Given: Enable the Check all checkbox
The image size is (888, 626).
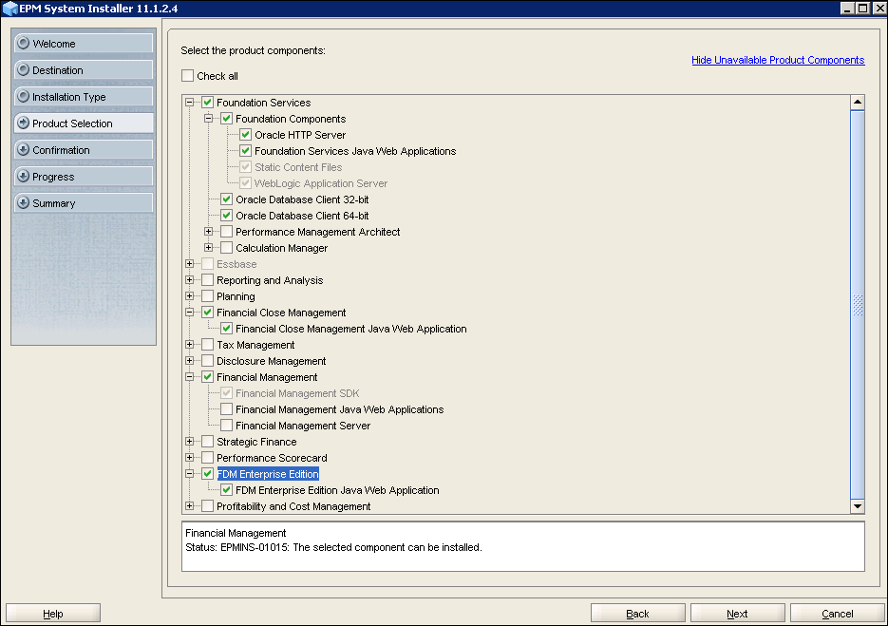Looking at the screenshot, I should click(186, 75).
